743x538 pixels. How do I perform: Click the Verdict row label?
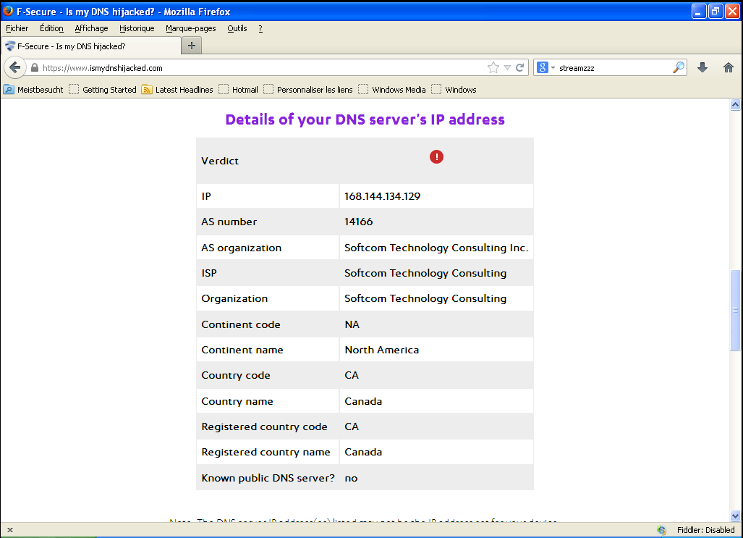[x=220, y=161]
